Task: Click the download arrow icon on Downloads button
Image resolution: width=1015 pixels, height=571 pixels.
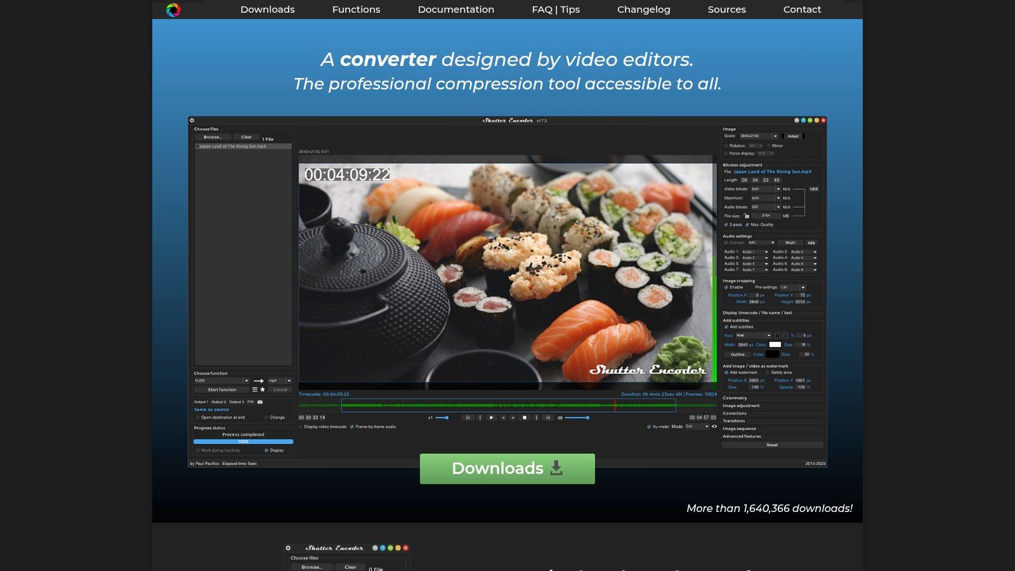Action: tap(556, 468)
